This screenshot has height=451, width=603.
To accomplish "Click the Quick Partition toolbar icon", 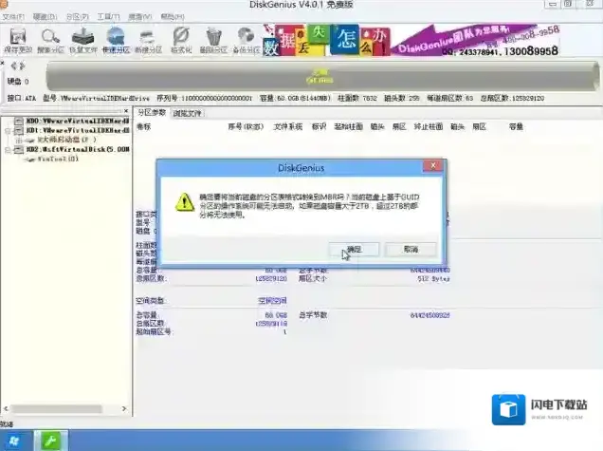I will click(x=116, y=39).
